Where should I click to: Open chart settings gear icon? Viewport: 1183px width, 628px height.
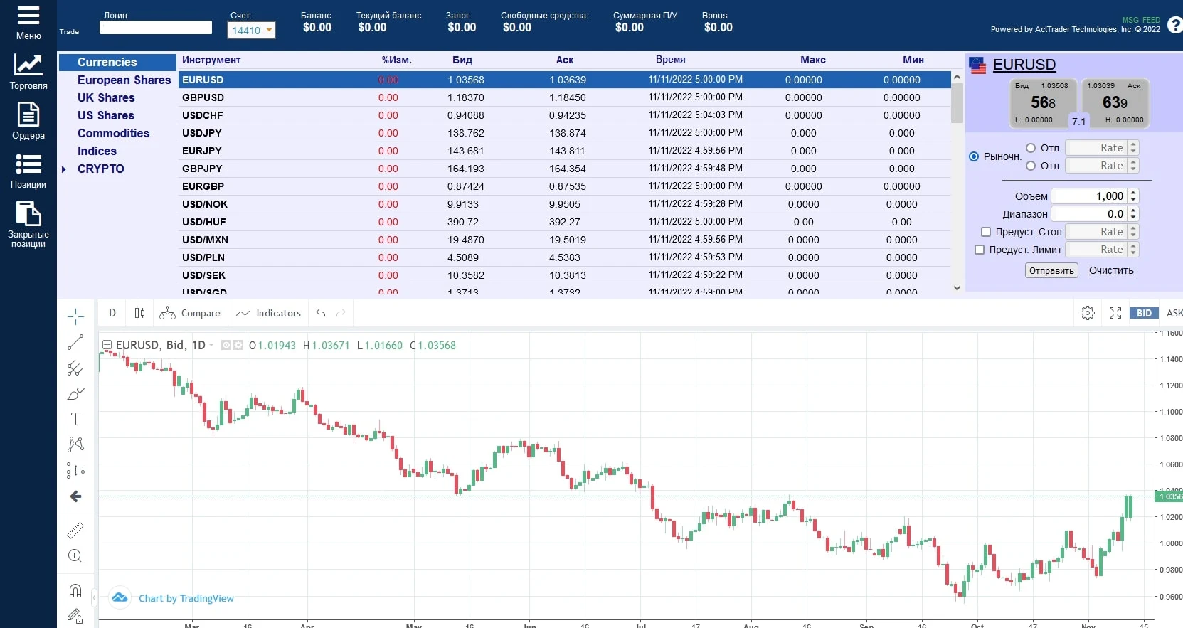(1088, 313)
